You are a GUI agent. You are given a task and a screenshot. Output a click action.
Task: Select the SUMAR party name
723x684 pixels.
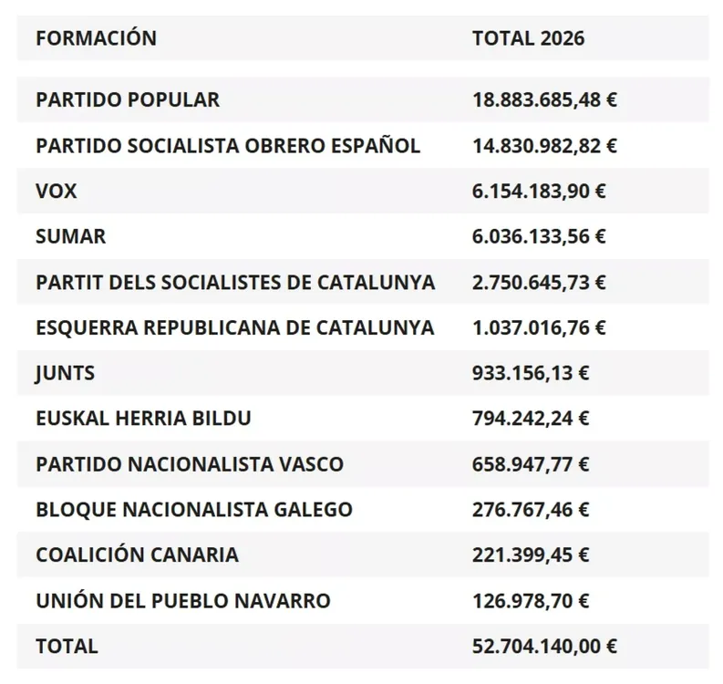(71, 236)
